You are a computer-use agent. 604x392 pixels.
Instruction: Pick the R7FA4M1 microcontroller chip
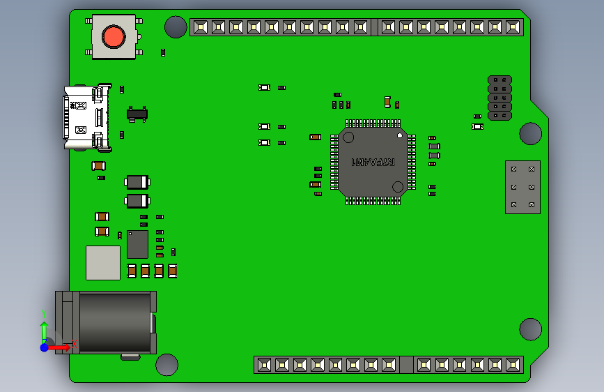point(373,162)
